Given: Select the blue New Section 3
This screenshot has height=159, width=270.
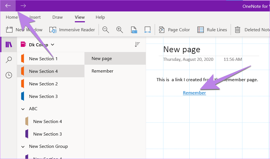Looking at the screenshot, I should (51, 96).
